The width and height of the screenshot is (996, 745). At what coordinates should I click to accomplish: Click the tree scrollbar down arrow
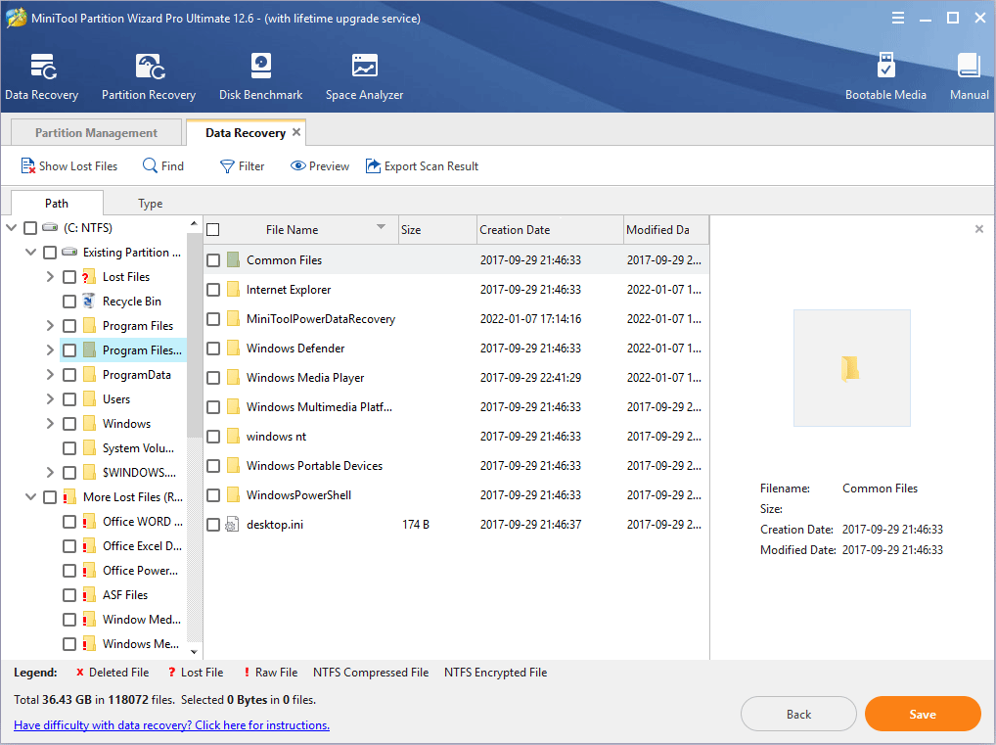tap(195, 652)
